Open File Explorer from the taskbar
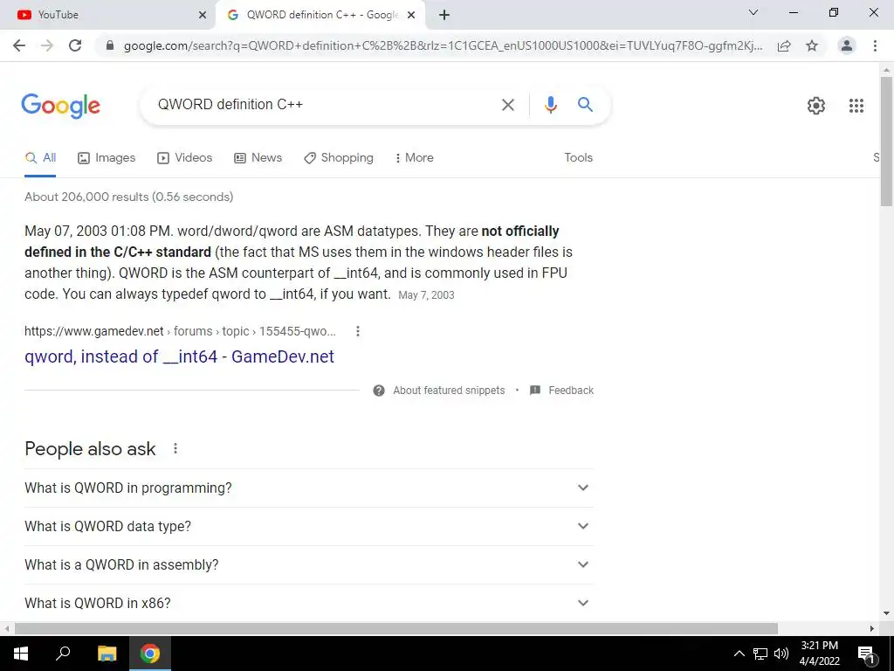 point(107,654)
